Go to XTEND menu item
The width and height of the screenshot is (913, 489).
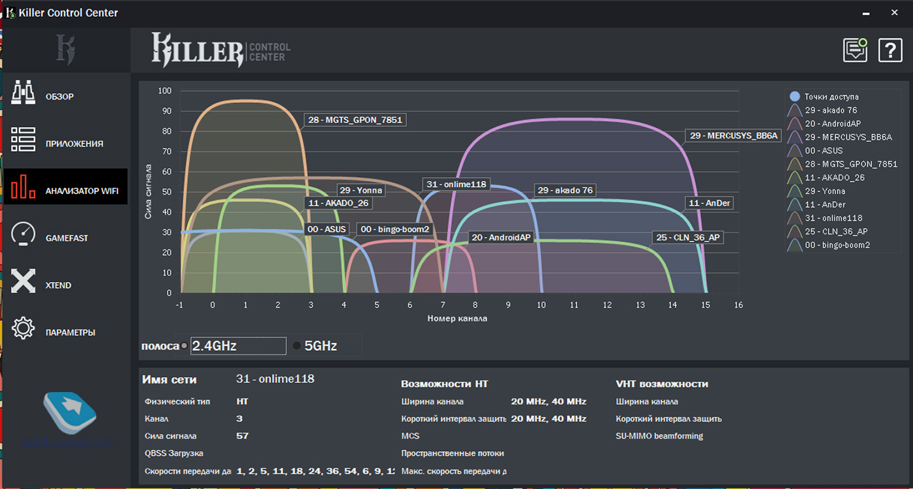pyautogui.click(x=58, y=285)
